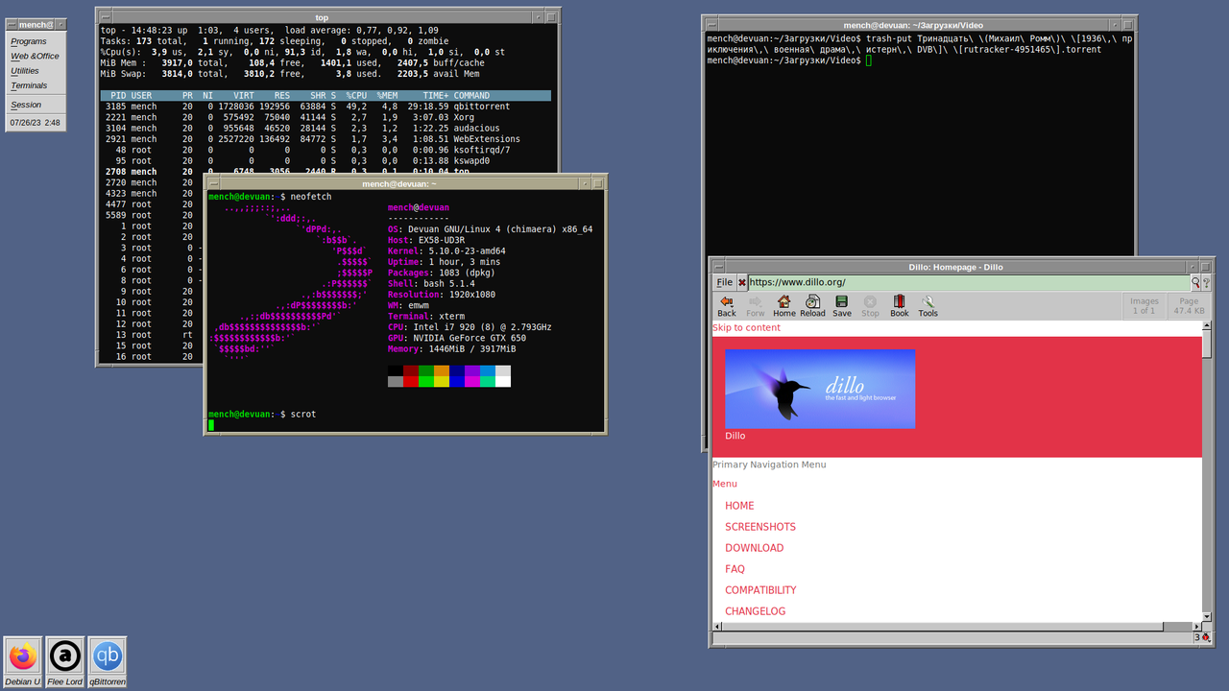1229x691 pixels.
Task: Maximize the top terminal window
Action: pyautogui.click(x=551, y=16)
